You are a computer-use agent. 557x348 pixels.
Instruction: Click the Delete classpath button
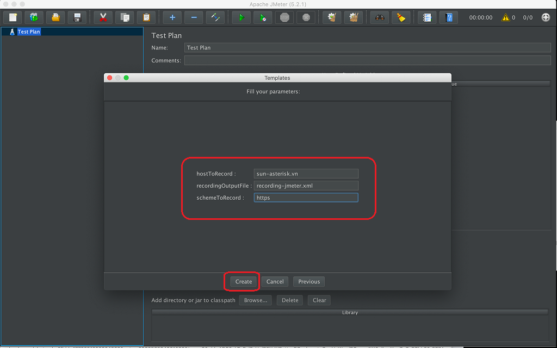click(290, 300)
